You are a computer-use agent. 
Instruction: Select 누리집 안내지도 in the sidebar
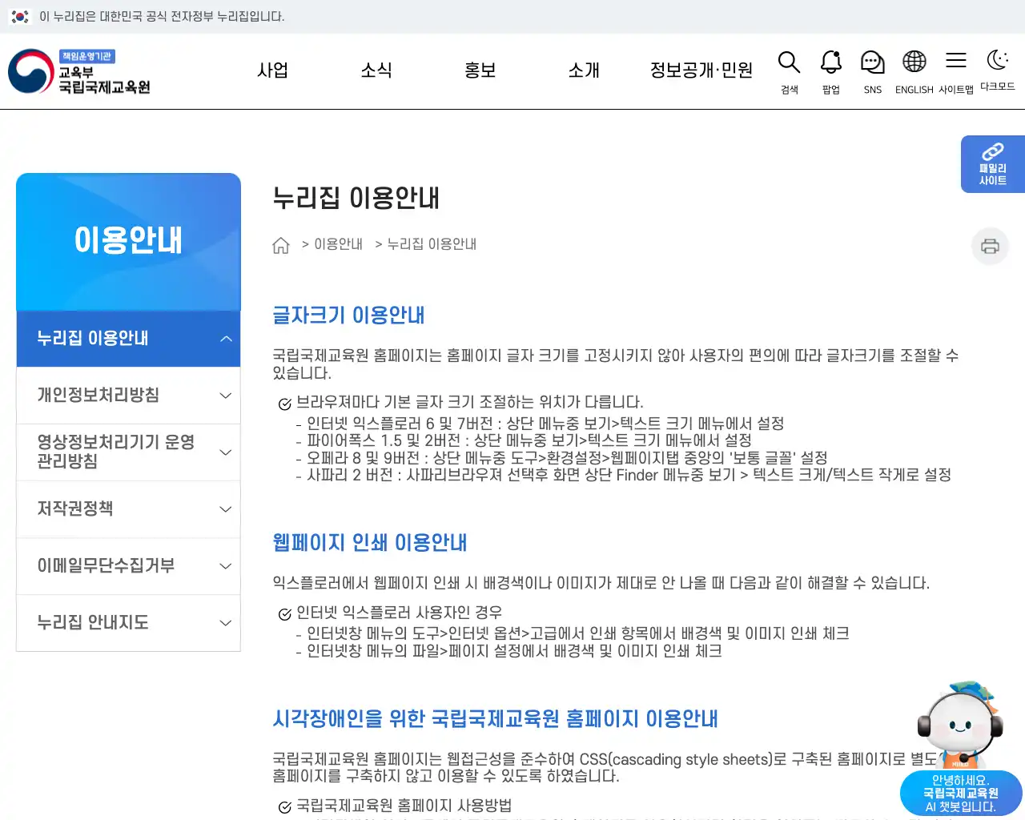pyautogui.click(x=93, y=622)
